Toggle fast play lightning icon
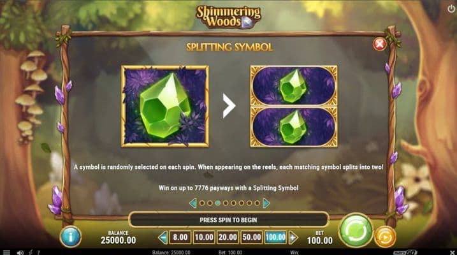The width and height of the screenshot is (457, 255). coord(31,252)
